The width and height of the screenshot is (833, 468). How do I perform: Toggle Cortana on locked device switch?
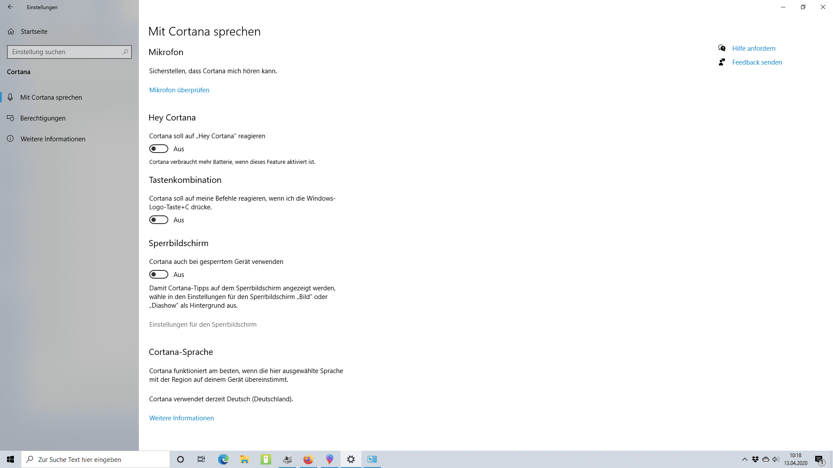[x=159, y=275]
